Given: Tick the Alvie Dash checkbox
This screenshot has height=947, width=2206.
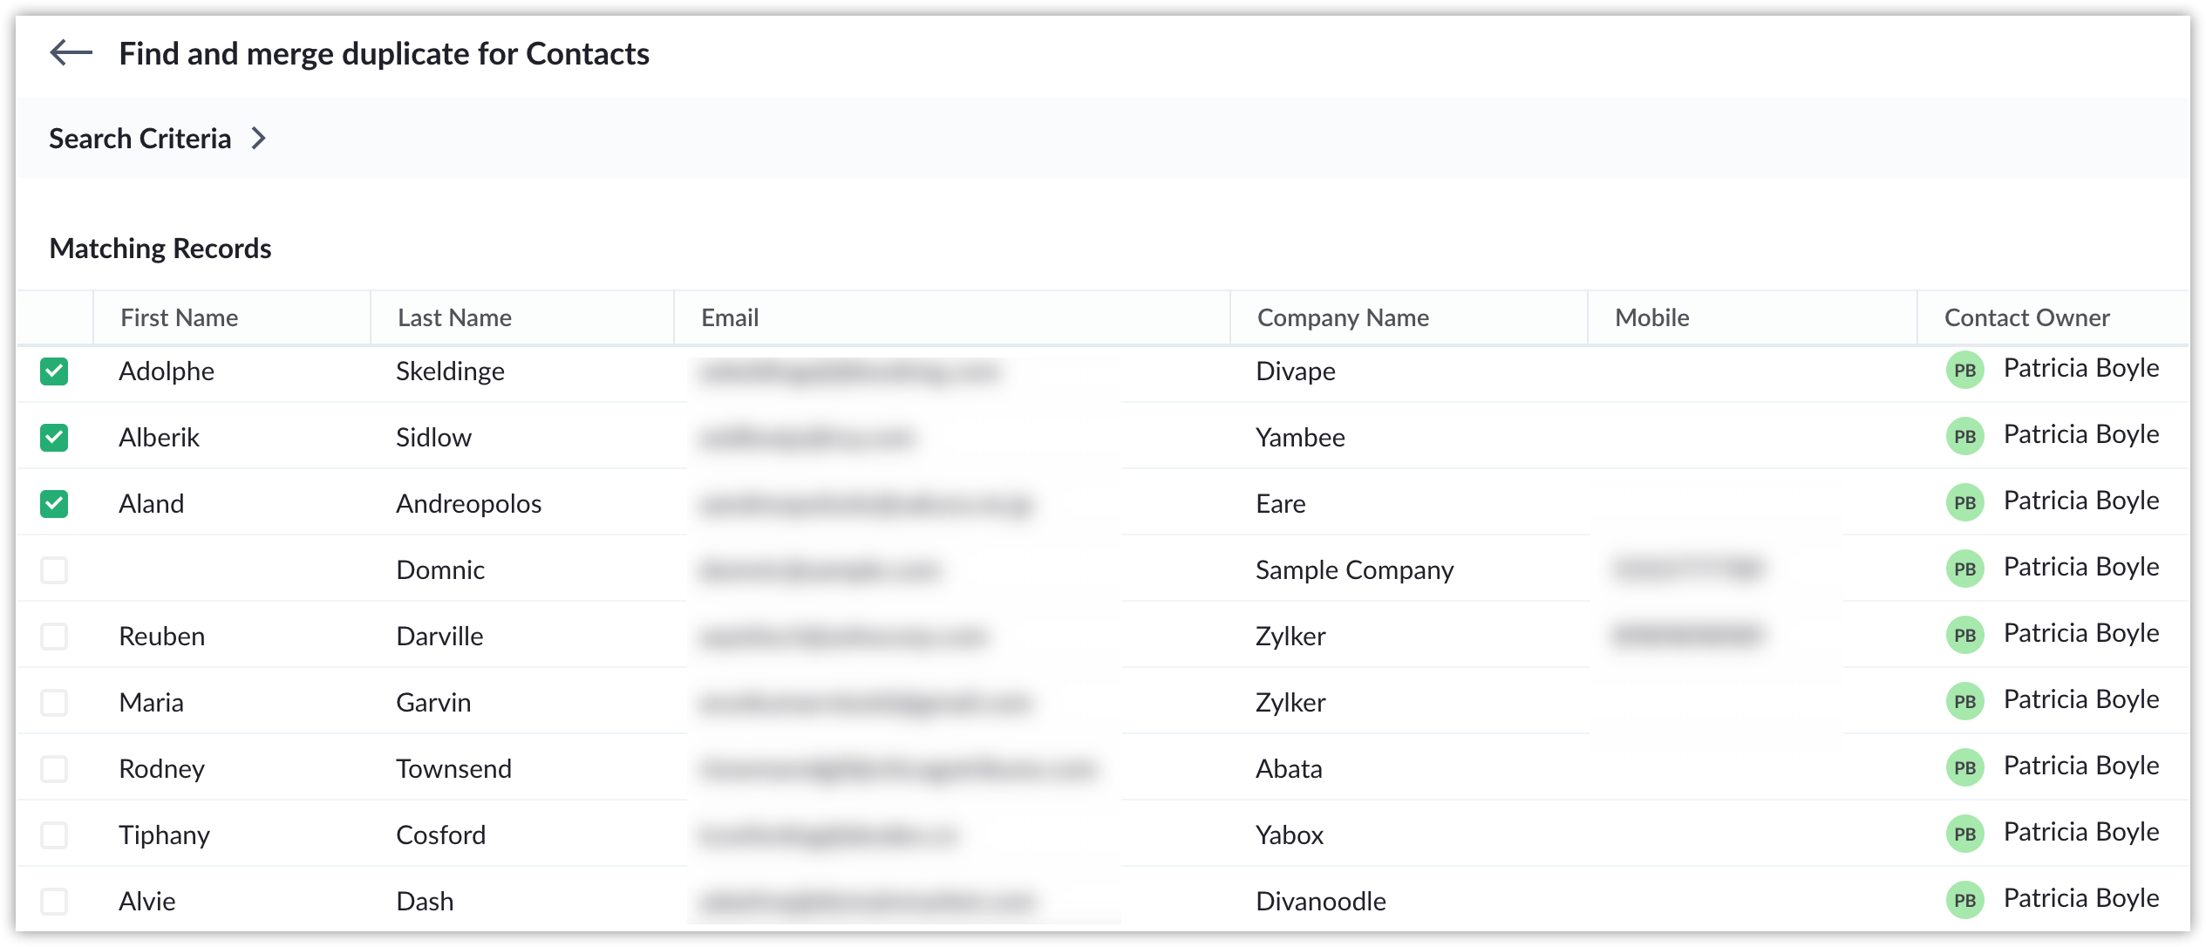Looking at the screenshot, I should click(x=54, y=902).
